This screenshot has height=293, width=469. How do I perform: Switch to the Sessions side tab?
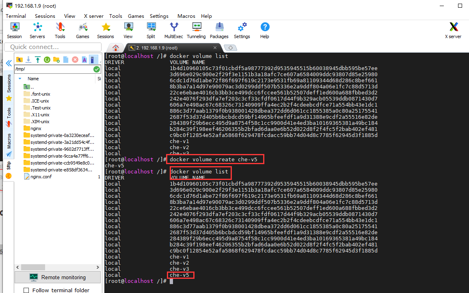tap(9, 88)
